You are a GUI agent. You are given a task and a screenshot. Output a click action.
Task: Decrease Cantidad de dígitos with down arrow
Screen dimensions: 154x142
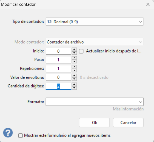click(x=74, y=88)
